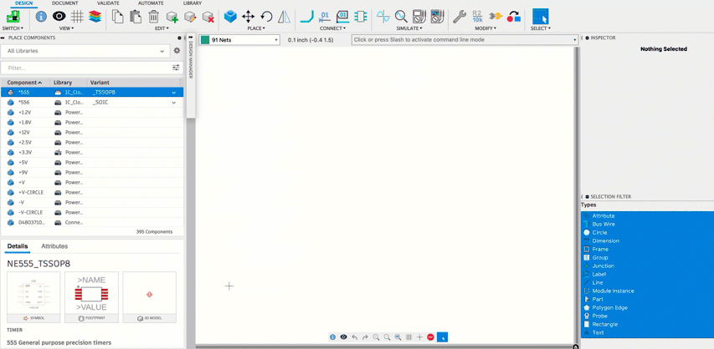This screenshot has width=714, height=349.
Task: Select the Net wire drawing tool
Action: (x=307, y=17)
